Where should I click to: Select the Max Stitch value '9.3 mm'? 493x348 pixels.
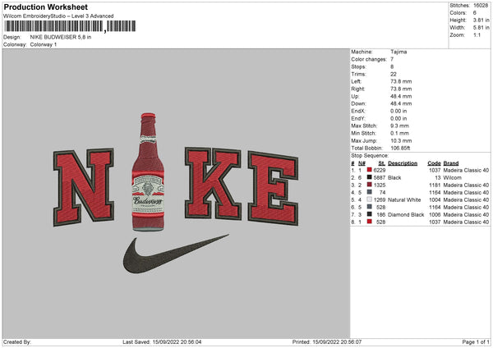click(399, 126)
